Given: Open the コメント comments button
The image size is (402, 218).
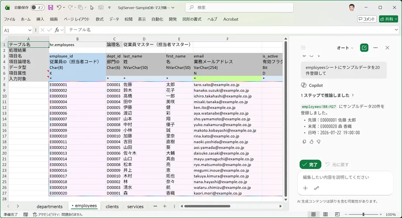Looking at the screenshot, I should [x=367, y=19].
